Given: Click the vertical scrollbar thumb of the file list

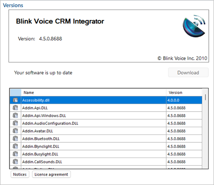Looking at the screenshot, I should [205, 97].
